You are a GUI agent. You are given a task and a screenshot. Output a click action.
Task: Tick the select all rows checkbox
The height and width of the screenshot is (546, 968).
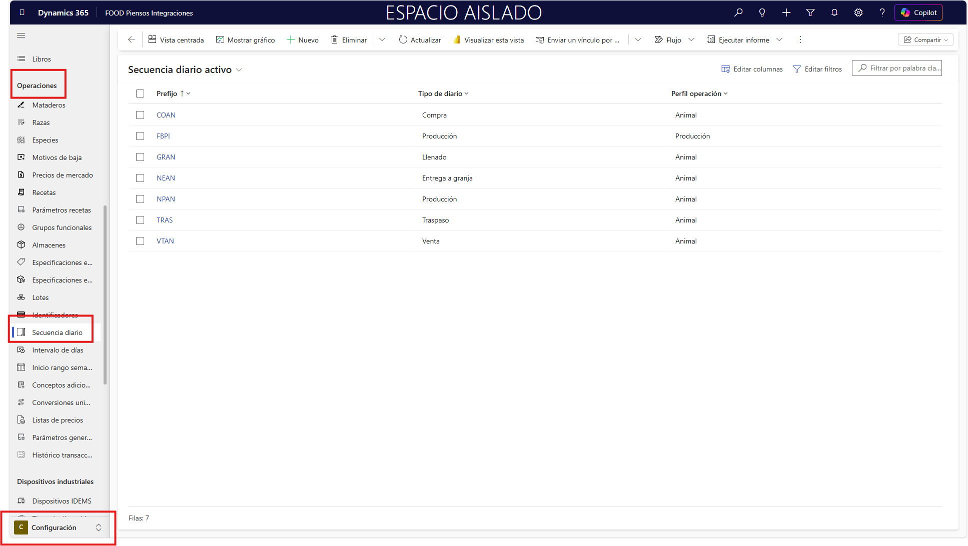(140, 93)
